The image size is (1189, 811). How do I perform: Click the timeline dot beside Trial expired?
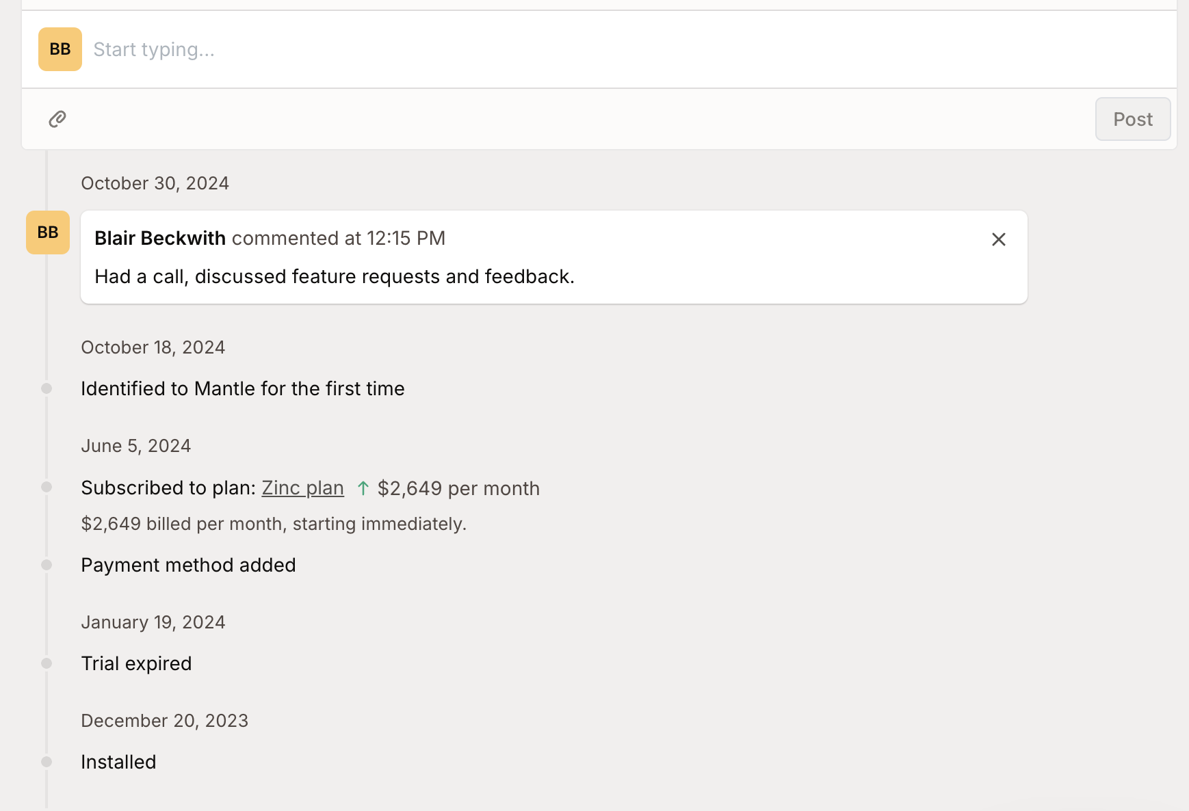point(47,663)
